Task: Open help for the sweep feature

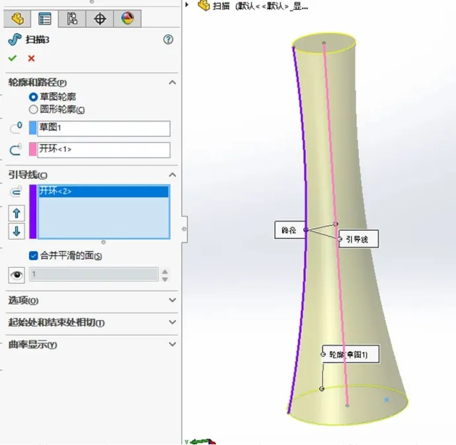Action: (168, 39)
